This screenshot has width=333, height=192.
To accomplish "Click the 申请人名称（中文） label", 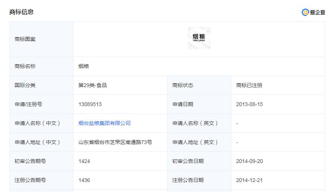I will [38, 123].
